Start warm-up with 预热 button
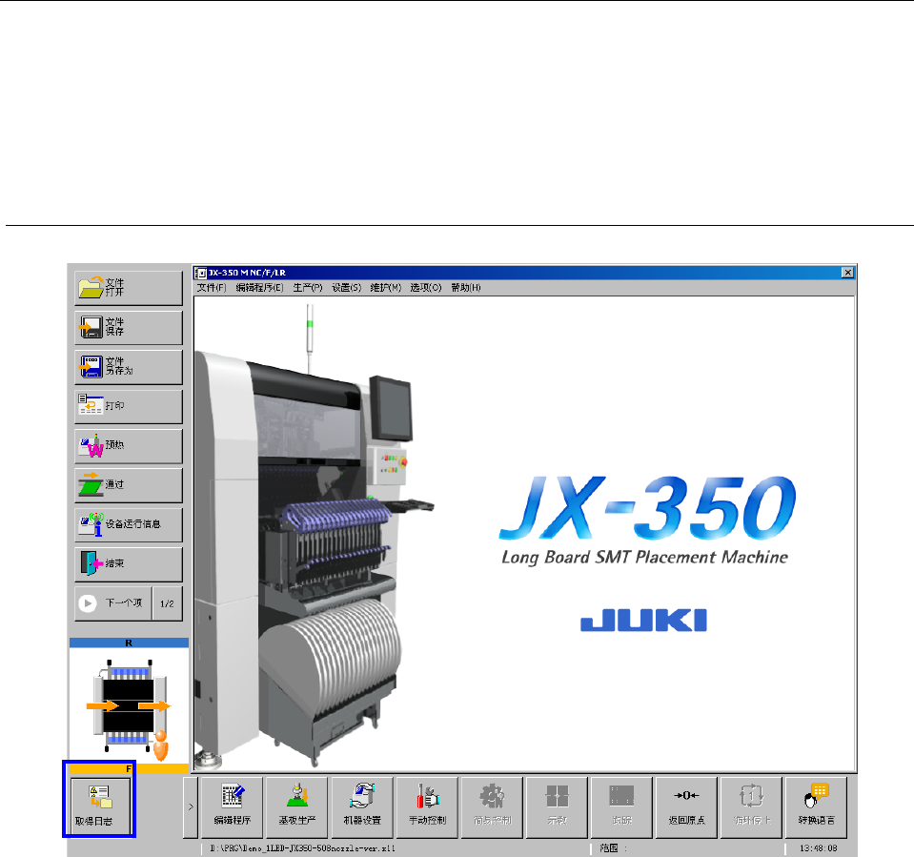This screenshot has width=914, height=857. [129, 446]
